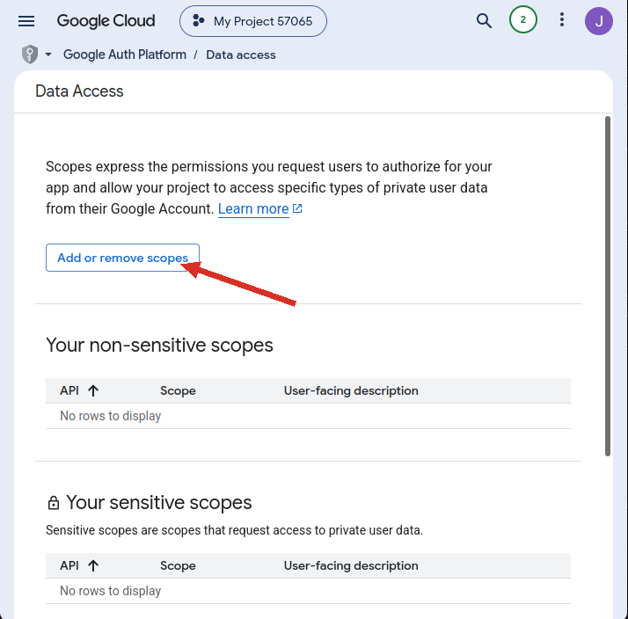Click the Google Cloud logo
This screenshot has width=628, height=619.
pos(106,21)
